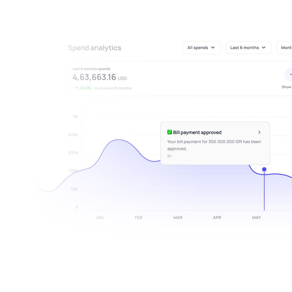Open the Month granularity dropdown
The width and height of the screenshot is (292, 292).
pyautogui.click(x=286, y=48)
